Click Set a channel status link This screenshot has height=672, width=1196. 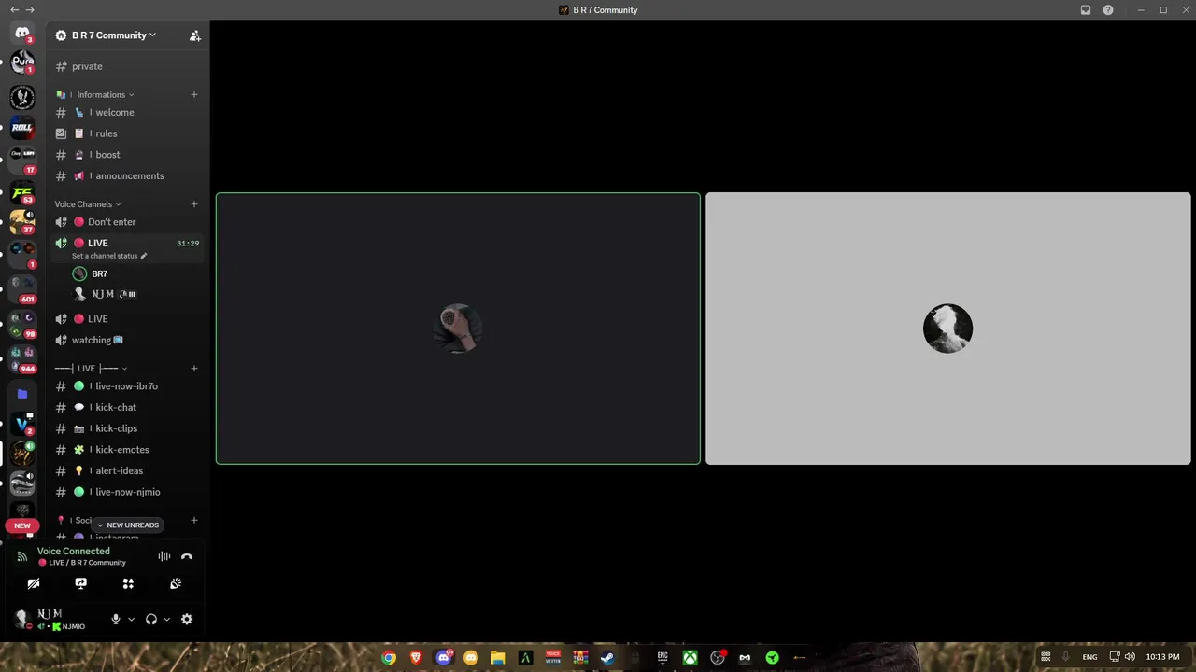(x=109, y=256)
